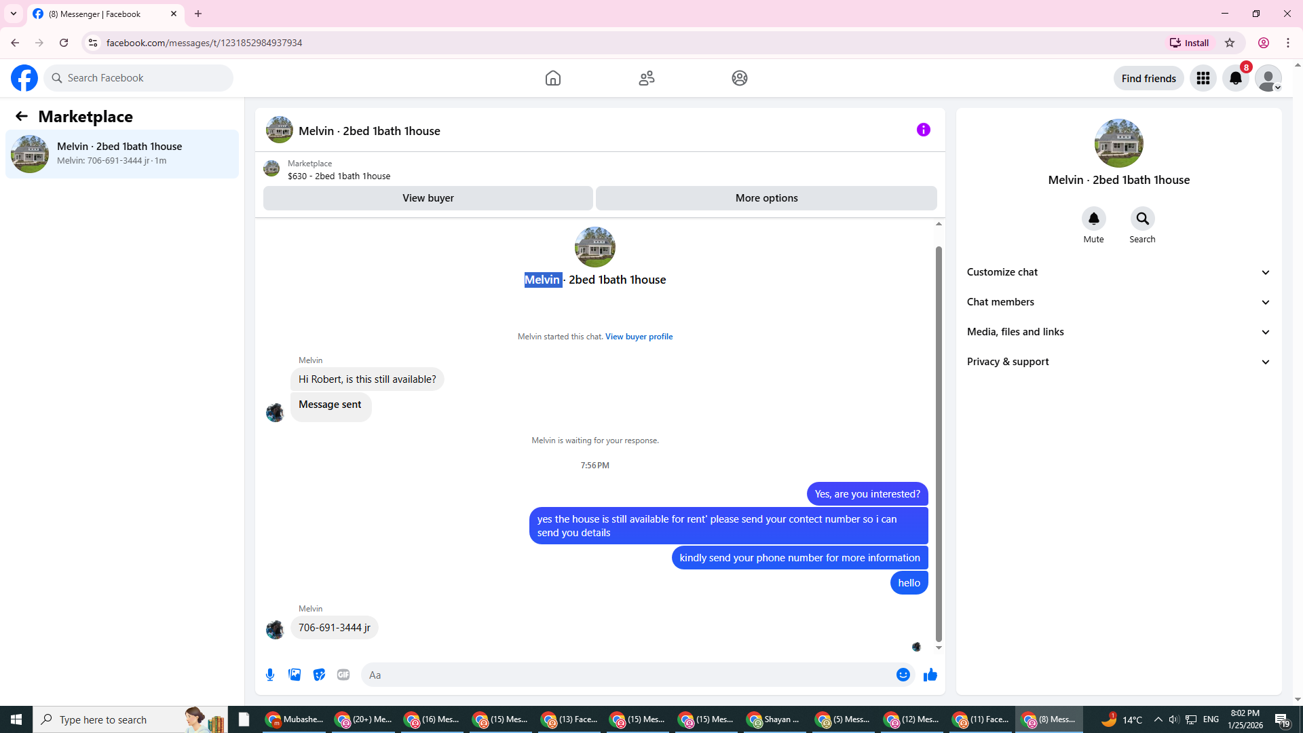Click the chat scrollbar up arrow
This screenshot has height=733, width=1303.
939,224
